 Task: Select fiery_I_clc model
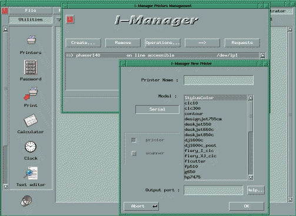(x=215, y=150)
